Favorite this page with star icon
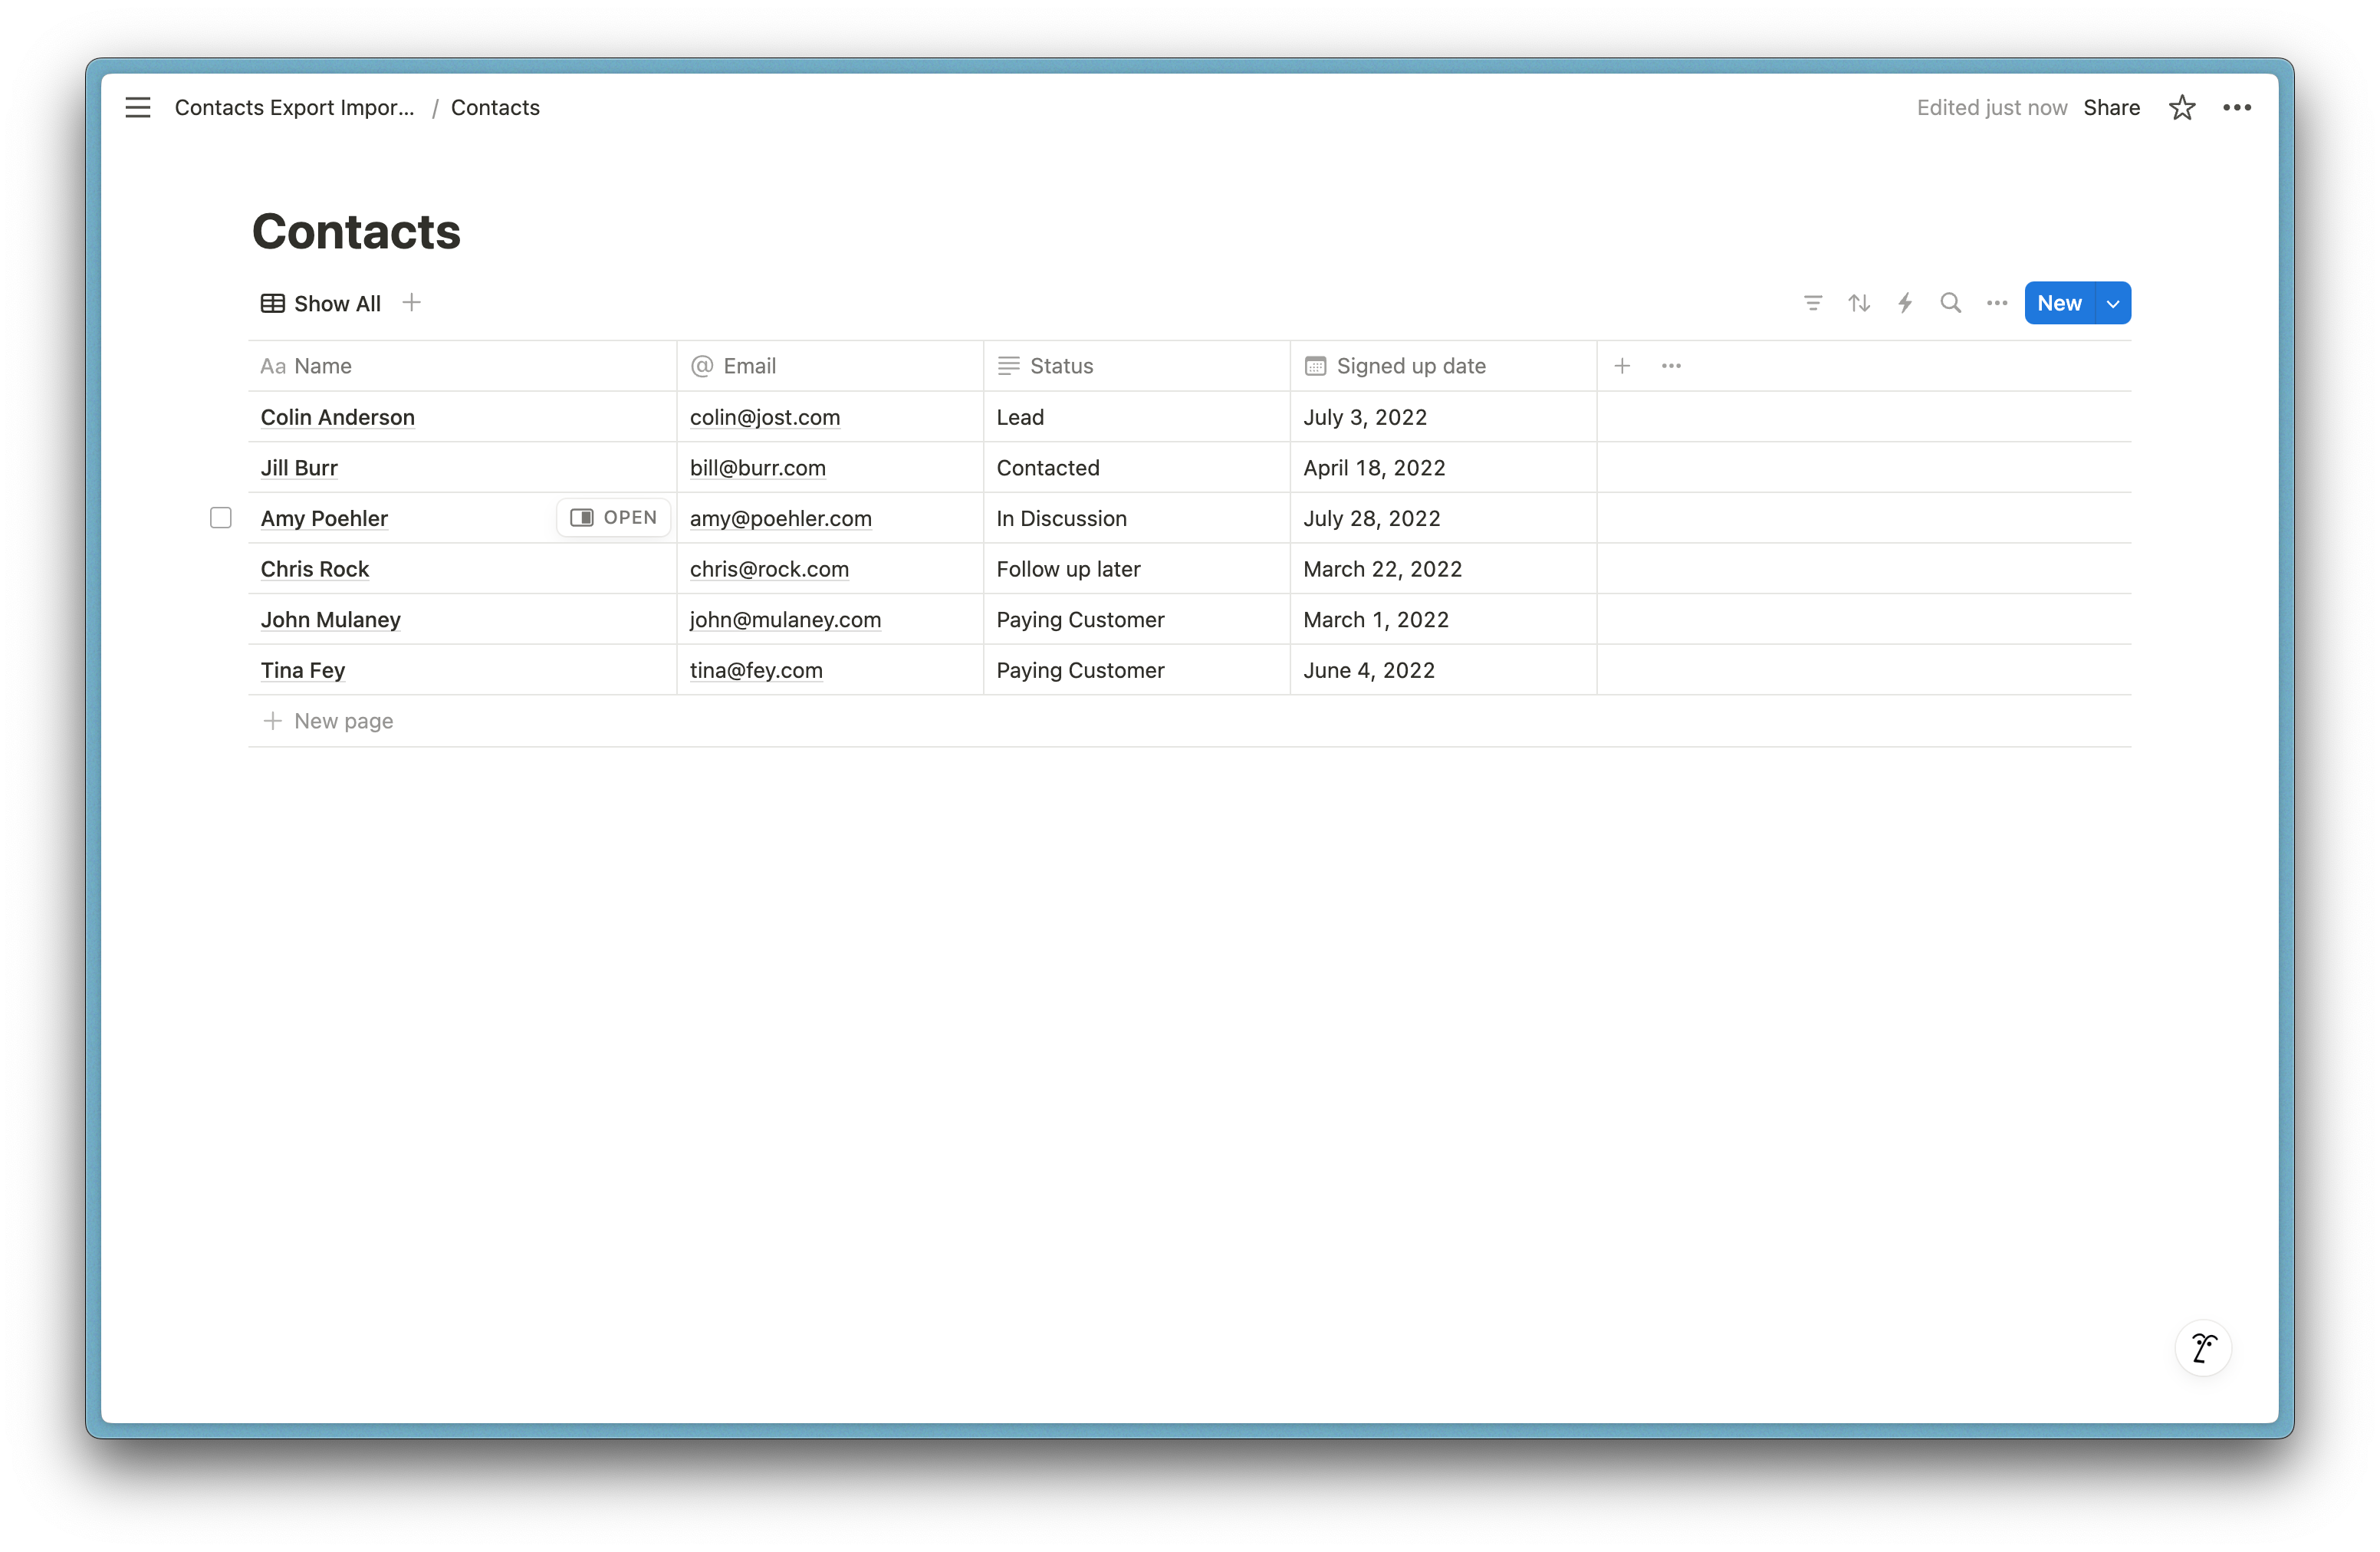Screen dimensions: 2380x1552 2181,107
